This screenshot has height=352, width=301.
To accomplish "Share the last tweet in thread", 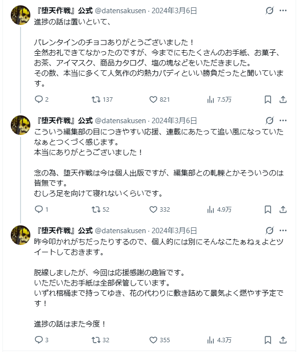I will [283, 340].
